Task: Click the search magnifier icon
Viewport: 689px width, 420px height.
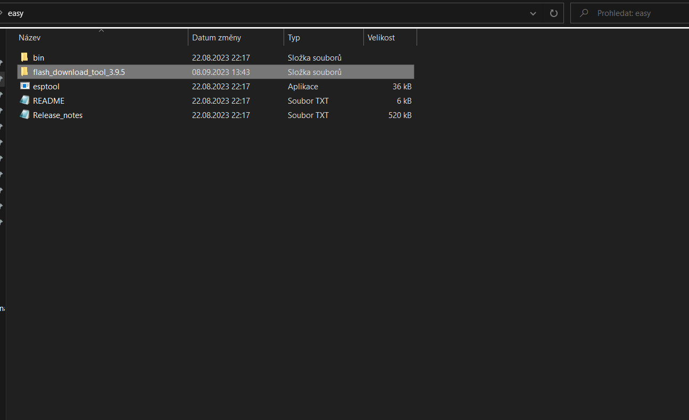Action: coord(584,13)
